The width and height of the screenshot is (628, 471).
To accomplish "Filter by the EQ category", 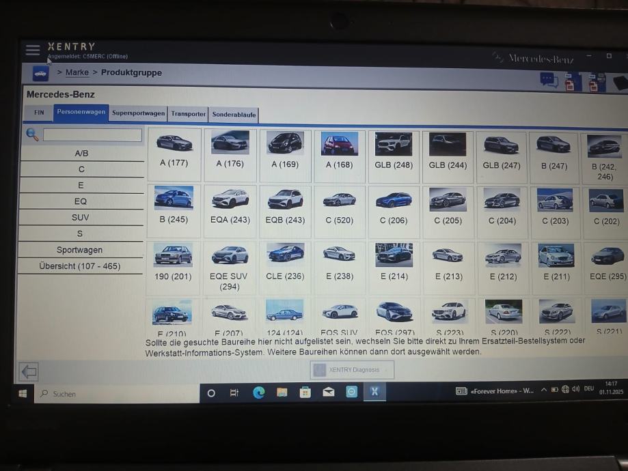I will (81, 201).
